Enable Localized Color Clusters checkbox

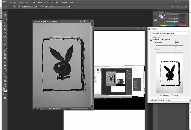coord(151,40)
